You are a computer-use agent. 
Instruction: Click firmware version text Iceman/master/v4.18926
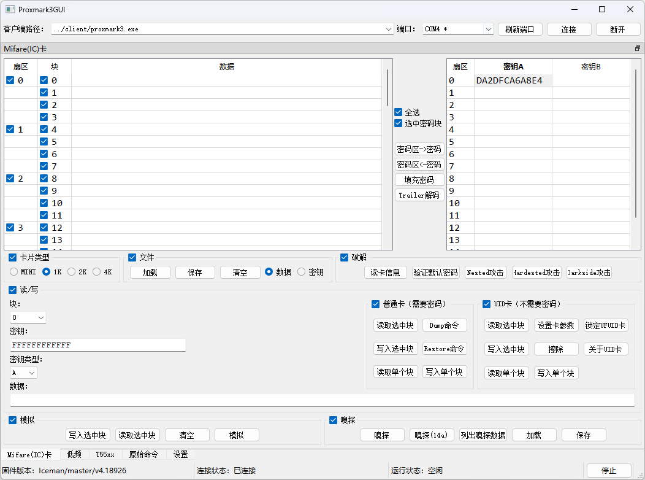pos(82,471)
